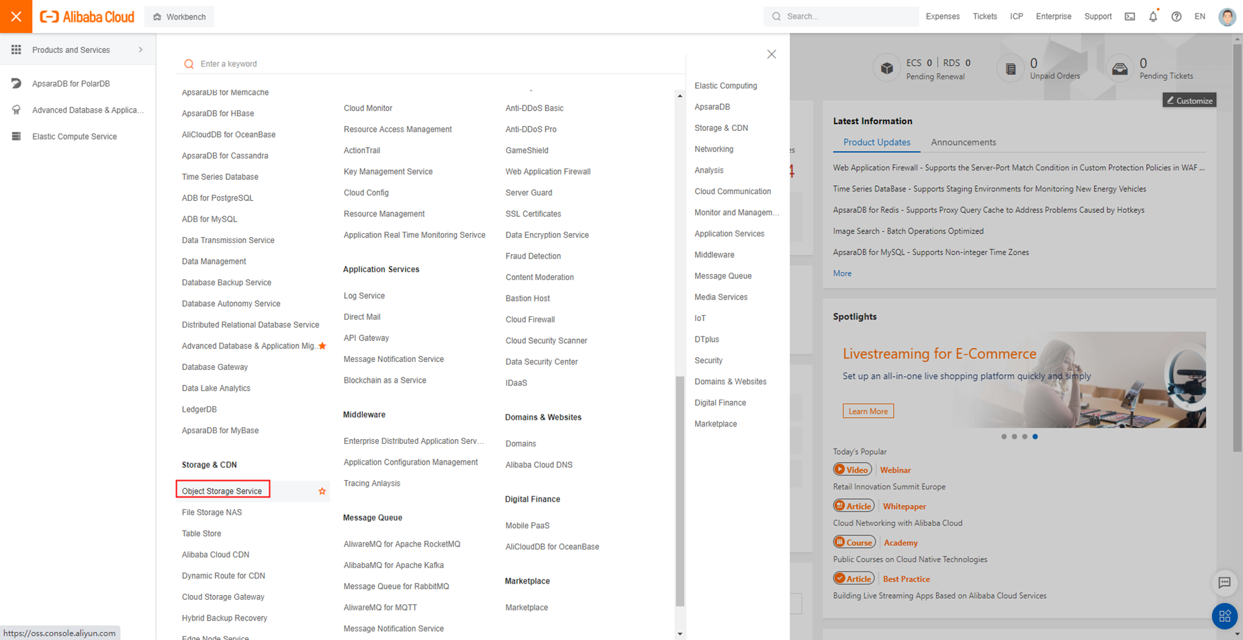The height and width of the screenshot is (640, 1243).
Task: Click More under Latest Information
Action: click(x=842, y=273)
